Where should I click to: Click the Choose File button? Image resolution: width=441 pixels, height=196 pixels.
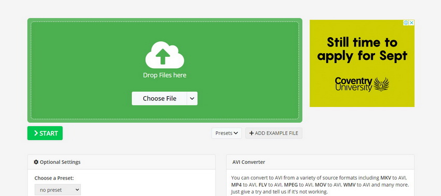click(x=159, y=98)
